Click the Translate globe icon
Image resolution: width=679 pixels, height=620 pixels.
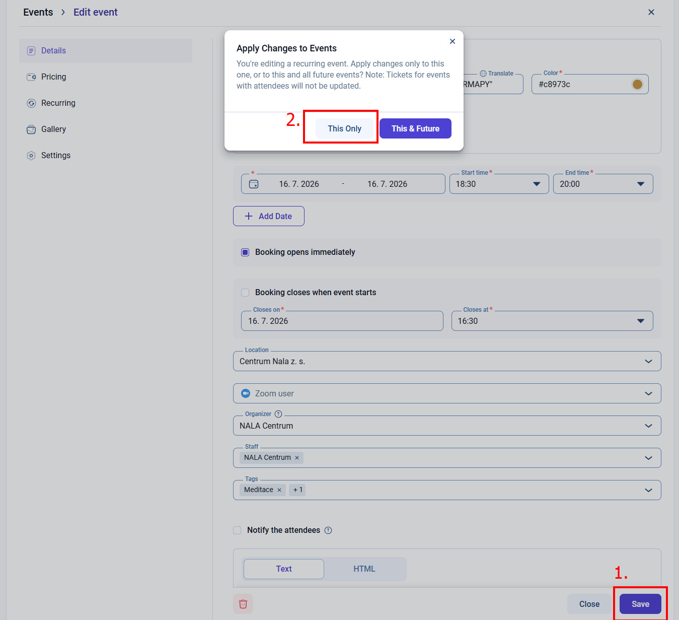tap(483, 74)
